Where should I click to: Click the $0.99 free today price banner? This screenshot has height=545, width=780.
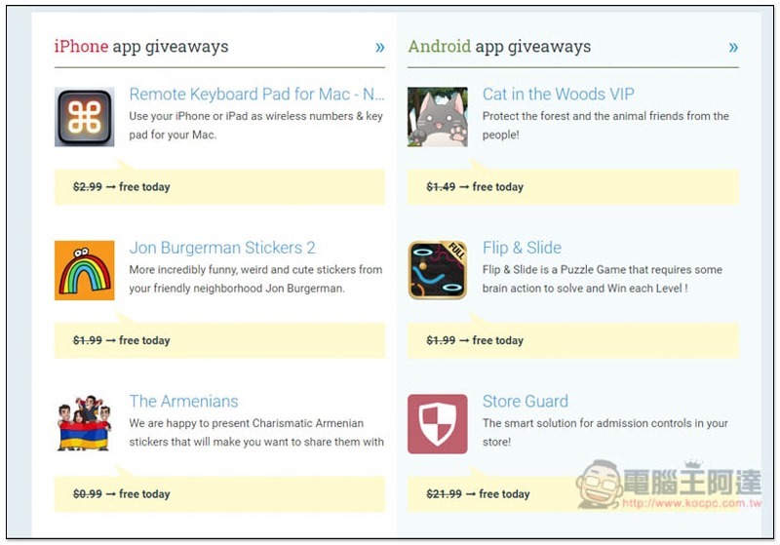click(x=219, y=494)
